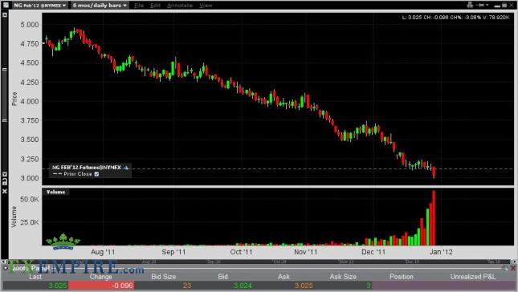The image size is (518, 292).
Task: Click the wrench icon beside NG FEB'12 Futures legend
Action: tap(126, 168)
